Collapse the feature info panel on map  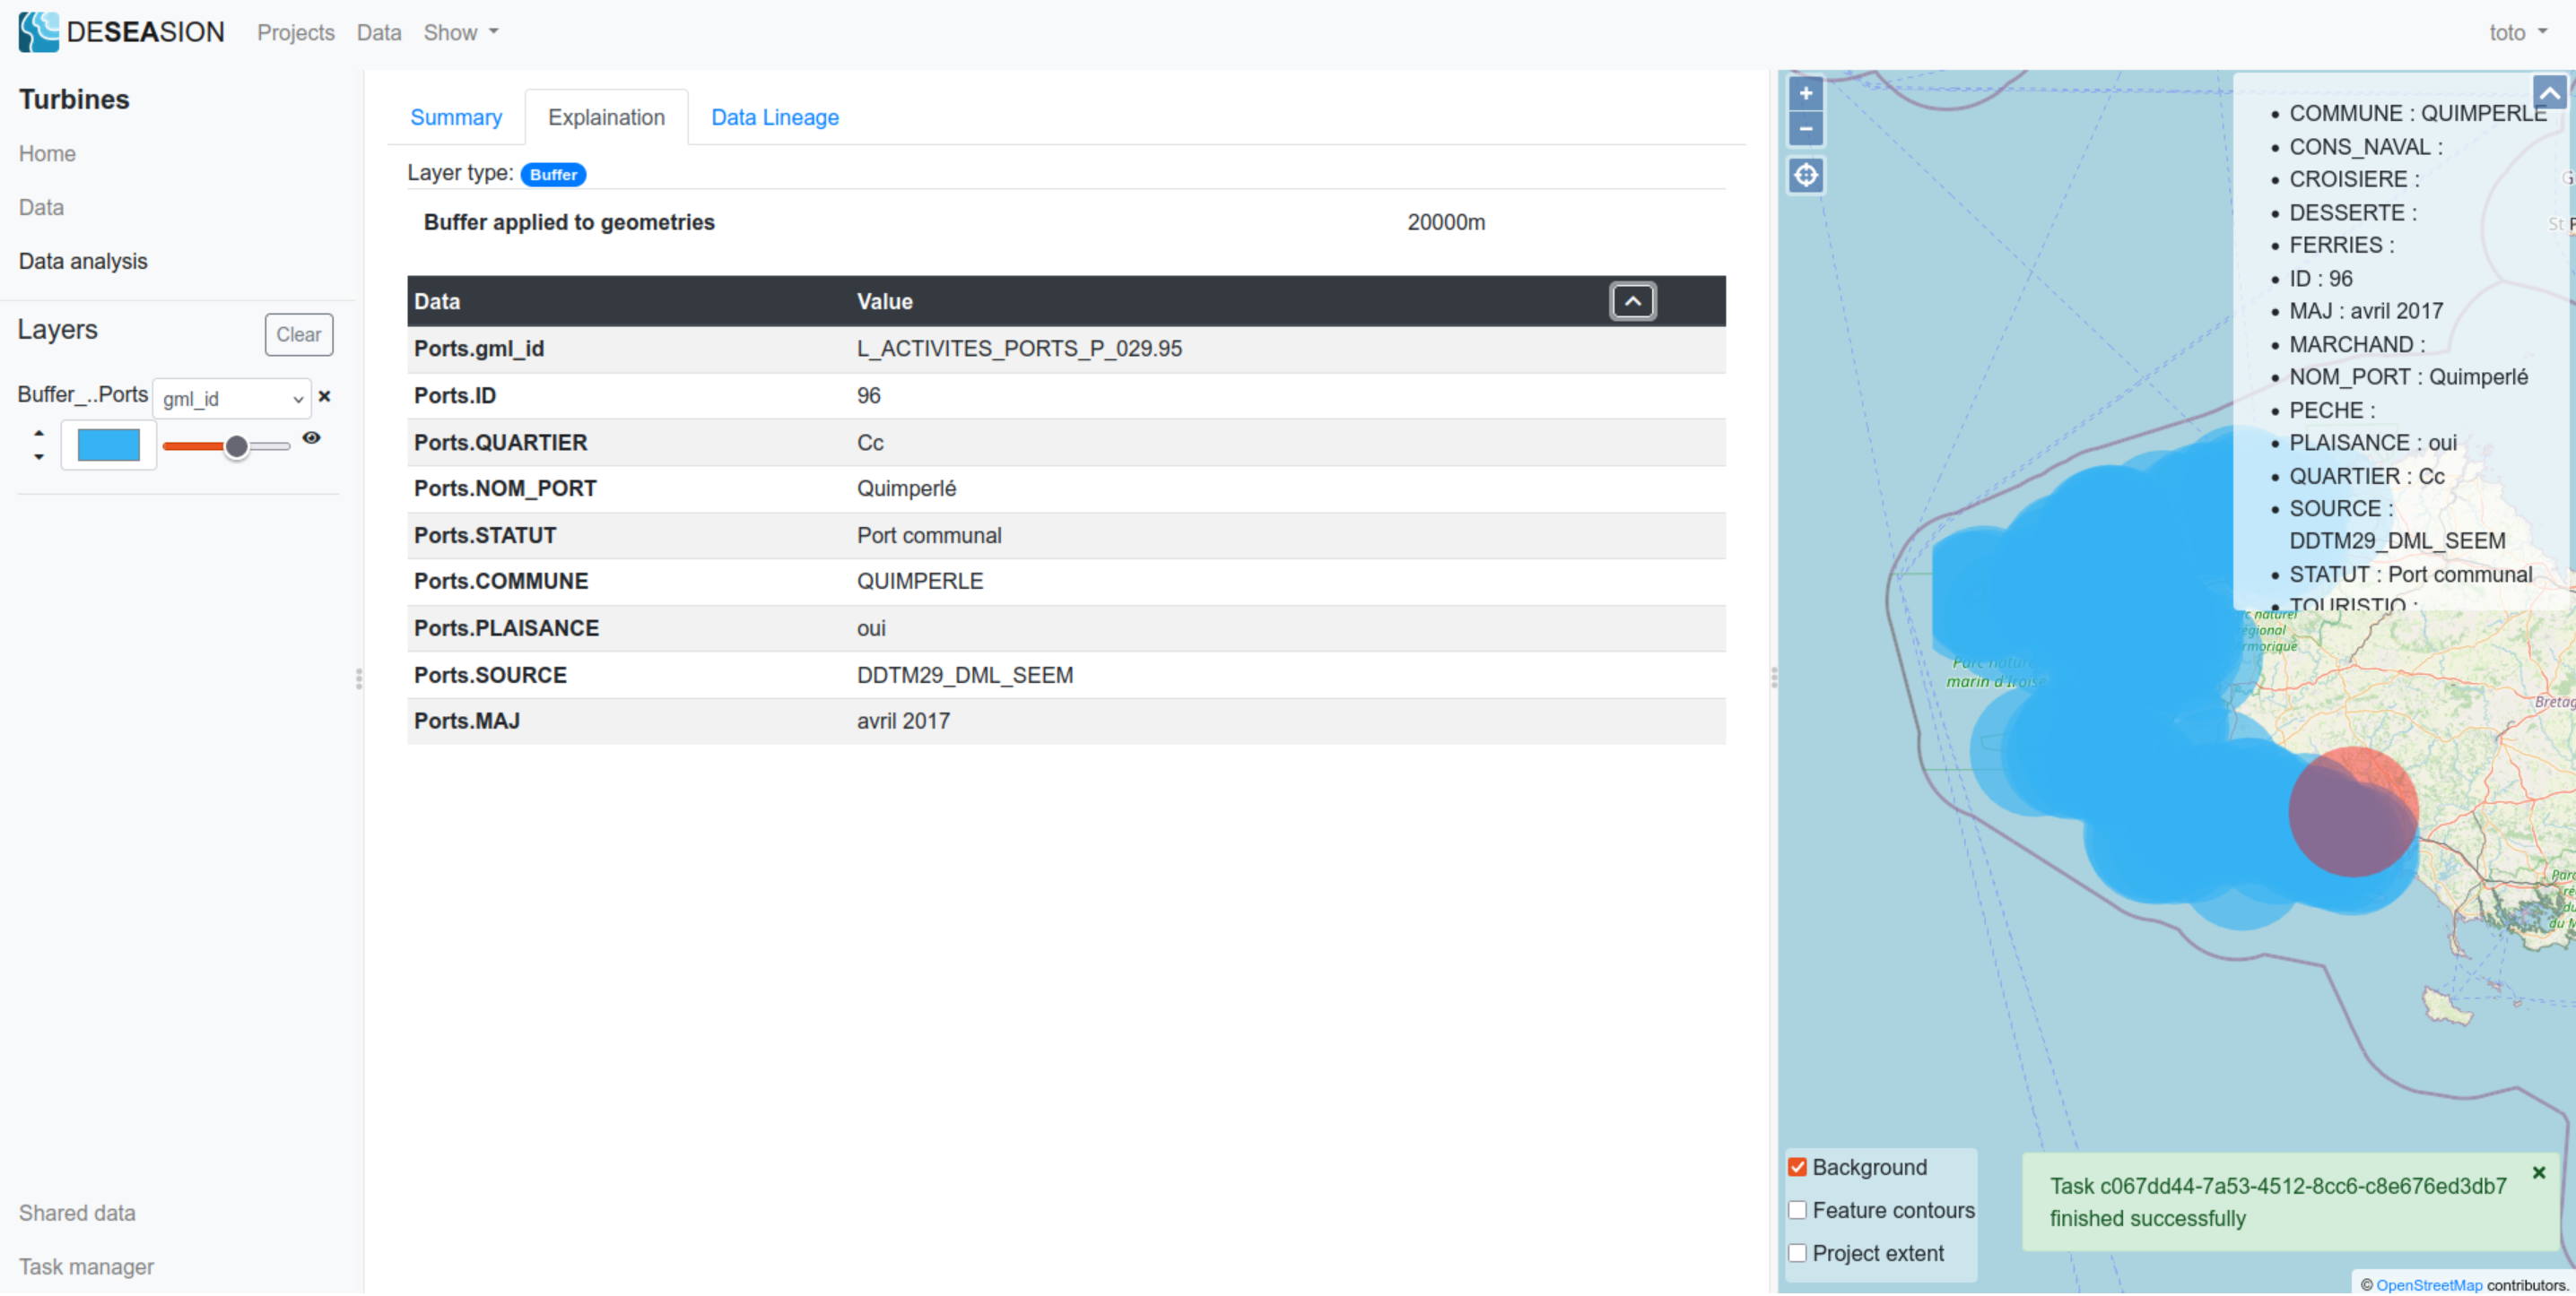(x=2549, y=94)
